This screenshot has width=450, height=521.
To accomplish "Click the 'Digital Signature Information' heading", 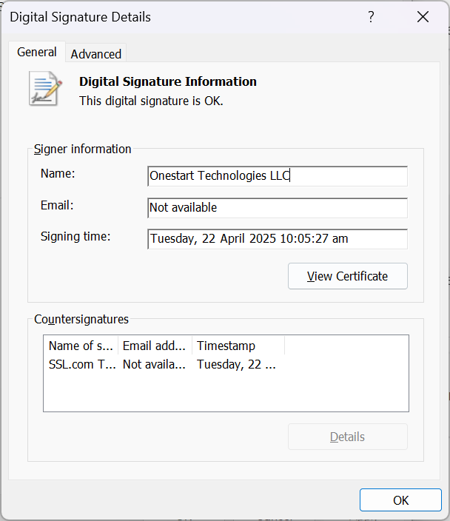I will point(168,81).
